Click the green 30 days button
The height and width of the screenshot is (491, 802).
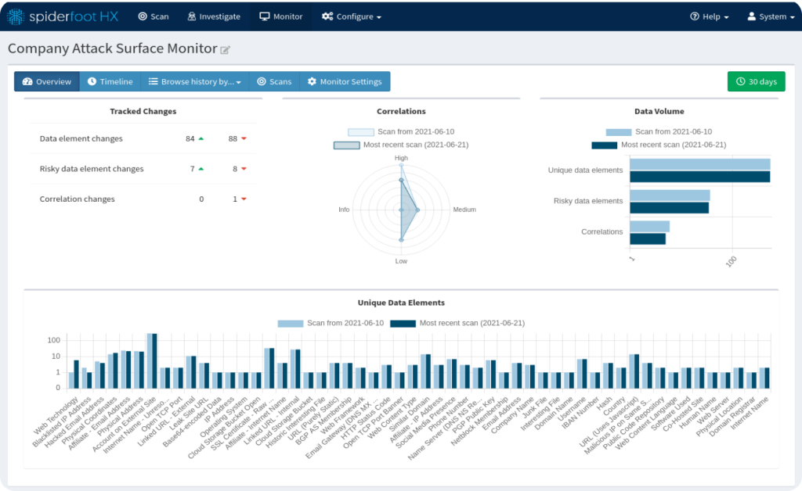pyautogui.click(x=756, y=81)
